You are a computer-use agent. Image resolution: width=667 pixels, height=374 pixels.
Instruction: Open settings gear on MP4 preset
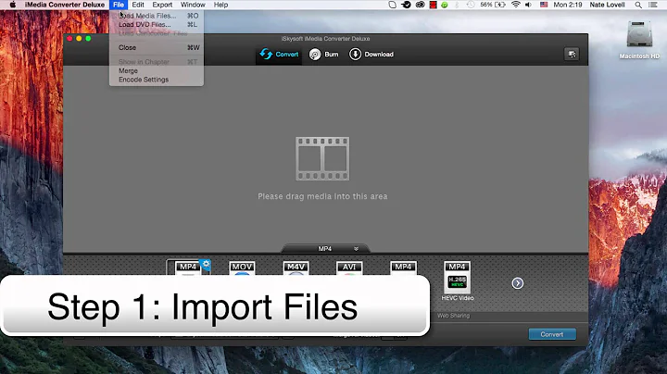(x=206, y=265)
